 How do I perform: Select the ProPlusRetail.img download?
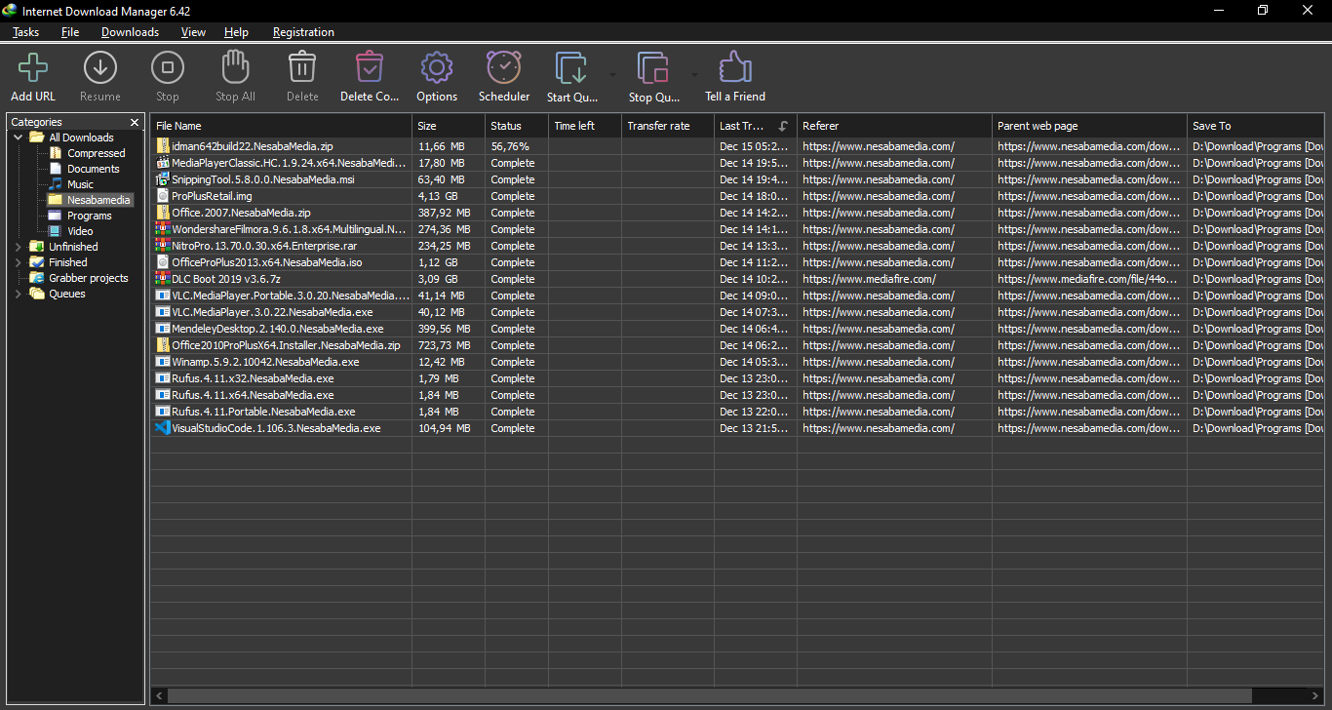point(737,196)
